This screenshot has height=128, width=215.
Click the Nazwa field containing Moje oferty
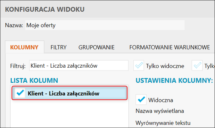(104, 25)
